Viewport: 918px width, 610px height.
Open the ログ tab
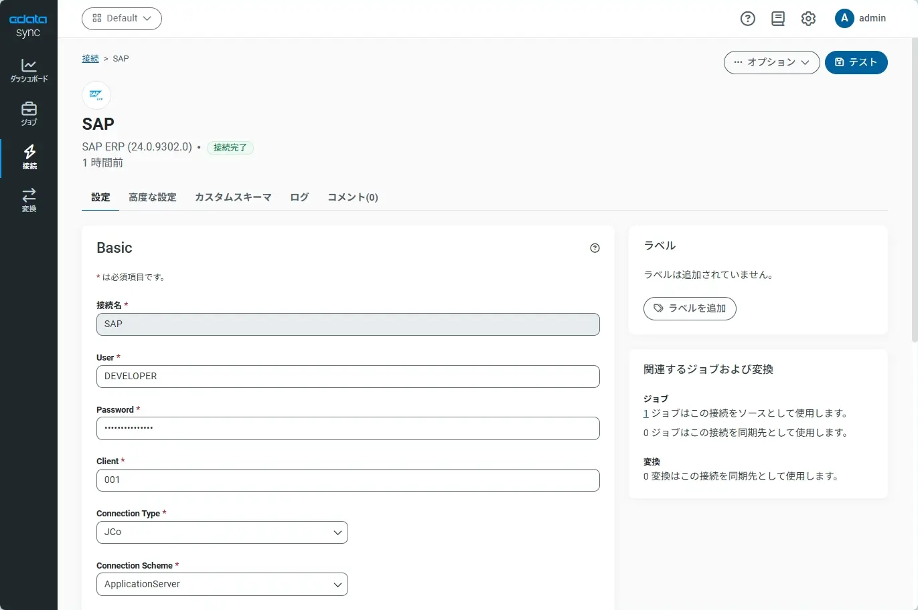tap(299, 197)
